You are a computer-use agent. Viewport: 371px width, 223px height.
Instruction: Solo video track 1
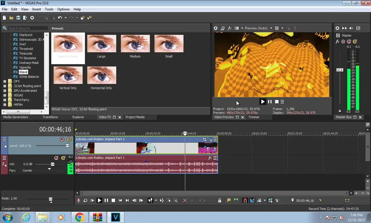(69, 139)
